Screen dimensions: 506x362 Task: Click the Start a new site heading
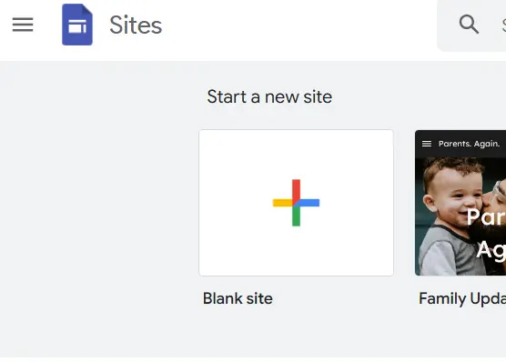pos(269,96)
